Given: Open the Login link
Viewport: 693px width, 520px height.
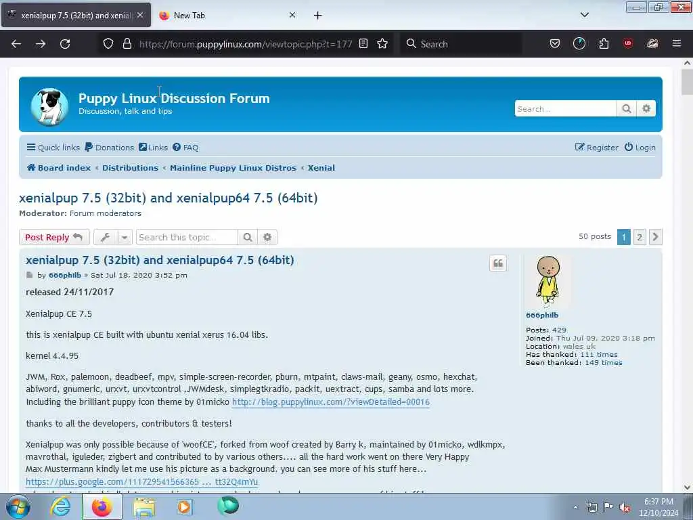Looking at the screenshot, I should coord(640,147).
